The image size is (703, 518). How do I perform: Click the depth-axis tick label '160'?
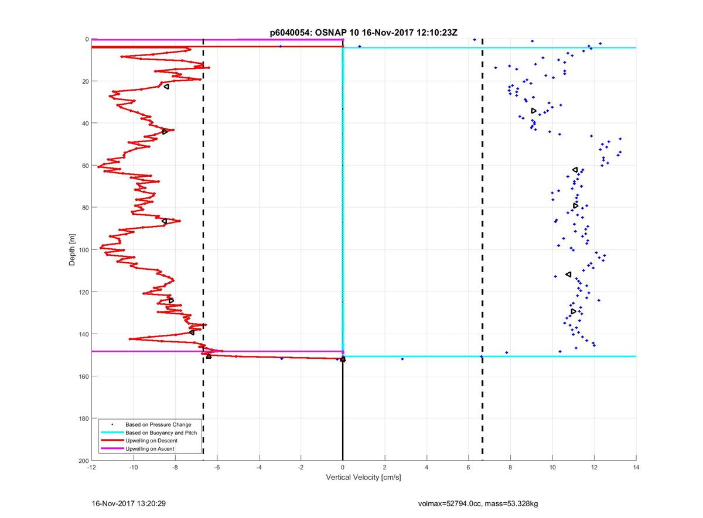click(83, 376)
